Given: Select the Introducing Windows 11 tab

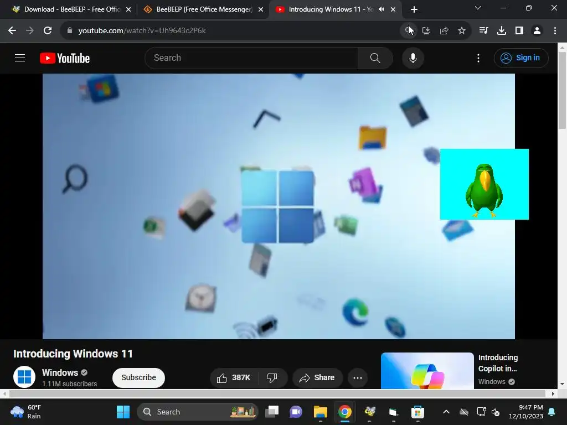Looking at the screenshot, I should (x=331, y=9).
